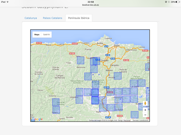This screenshot has width=181, height=135.
Task: Tap the biodiver.bio.ub.es address bar
Action: 90,5
